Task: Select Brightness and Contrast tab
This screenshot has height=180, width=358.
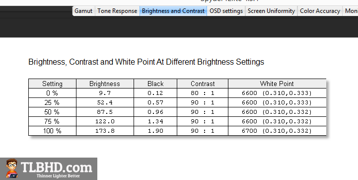Action: 173,11
